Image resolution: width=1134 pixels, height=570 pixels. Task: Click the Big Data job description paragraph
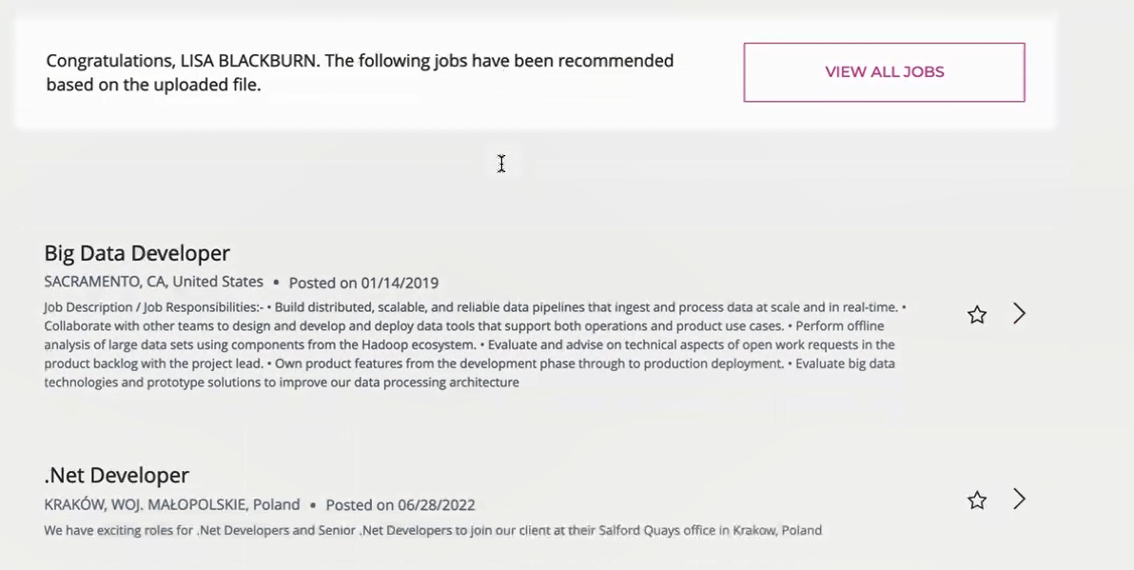(471, 344)
